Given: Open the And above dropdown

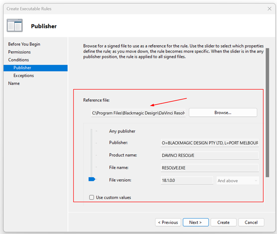Looking at the screenshot, I should 238,181.
